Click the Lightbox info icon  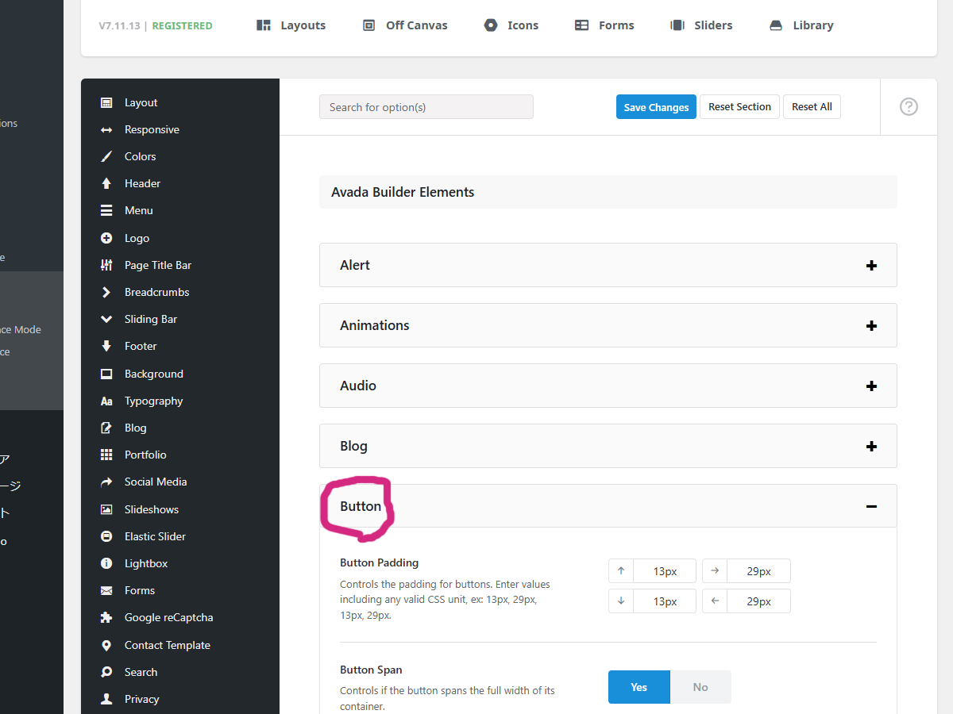[x=106, y=563]
